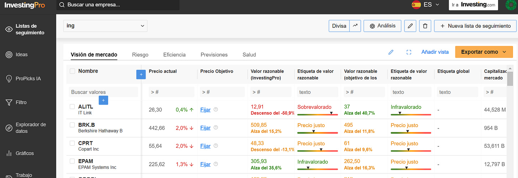The image size is (518, 178).
Task: Click the fullscreen expand icon
Action: (x=409, y=52)
